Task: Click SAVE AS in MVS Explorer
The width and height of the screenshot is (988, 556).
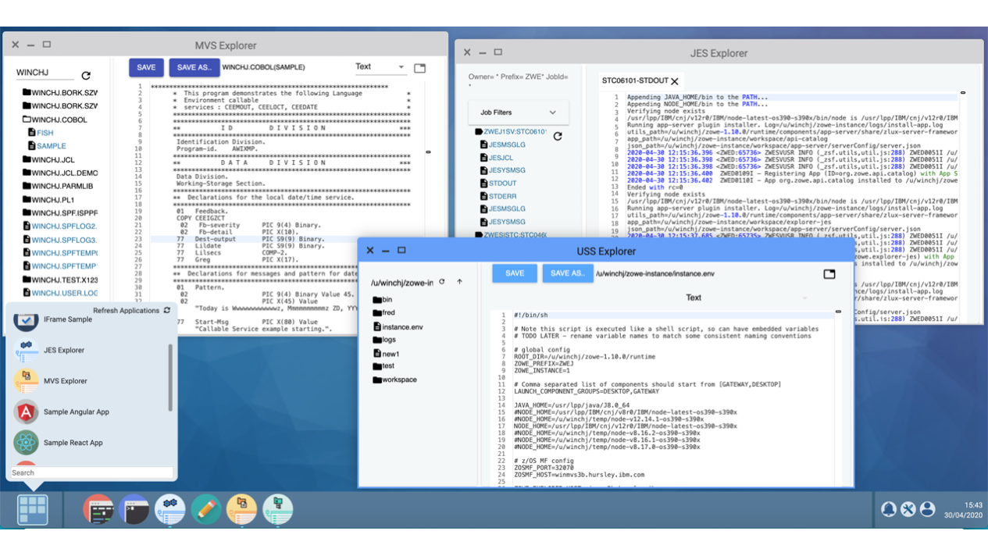Action: point(194,67)
